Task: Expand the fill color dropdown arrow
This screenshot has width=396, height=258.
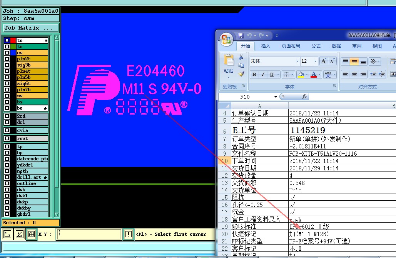Action: [x=307, y=75]
